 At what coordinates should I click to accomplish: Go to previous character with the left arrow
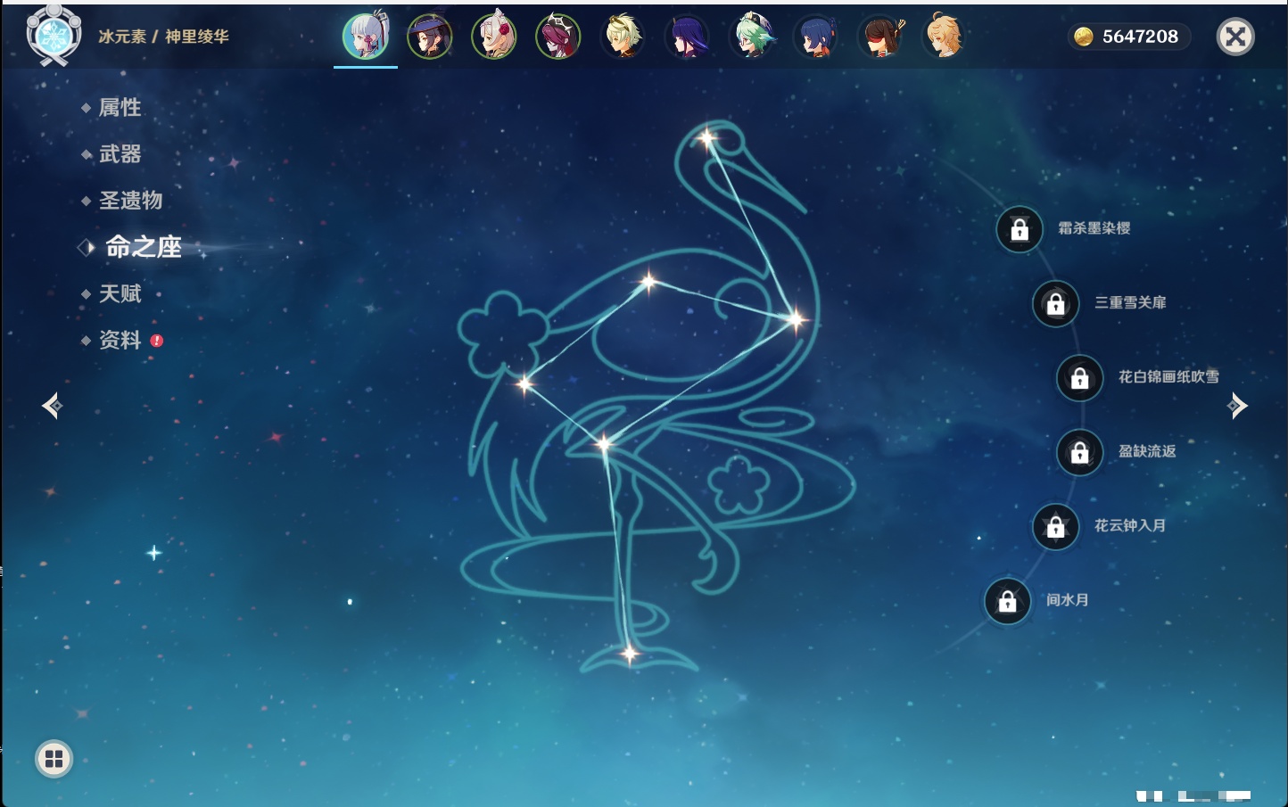pos(52,406)
